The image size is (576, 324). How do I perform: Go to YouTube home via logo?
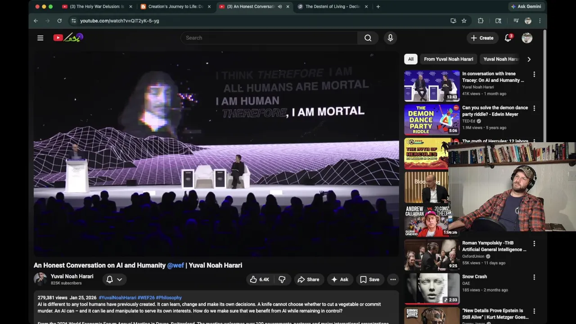coord(68,38)
